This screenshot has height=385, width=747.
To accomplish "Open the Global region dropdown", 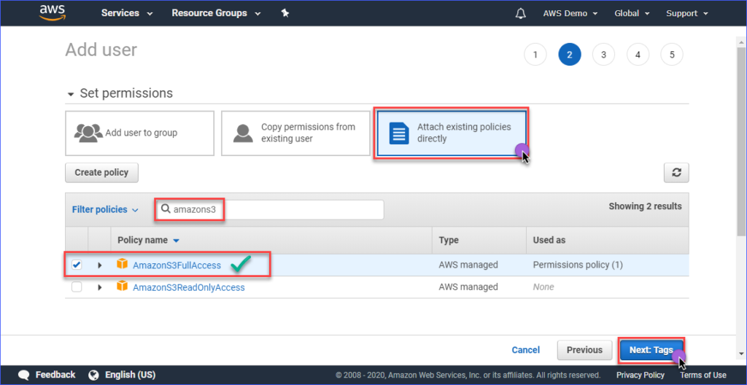I will [x=631, y=13].
